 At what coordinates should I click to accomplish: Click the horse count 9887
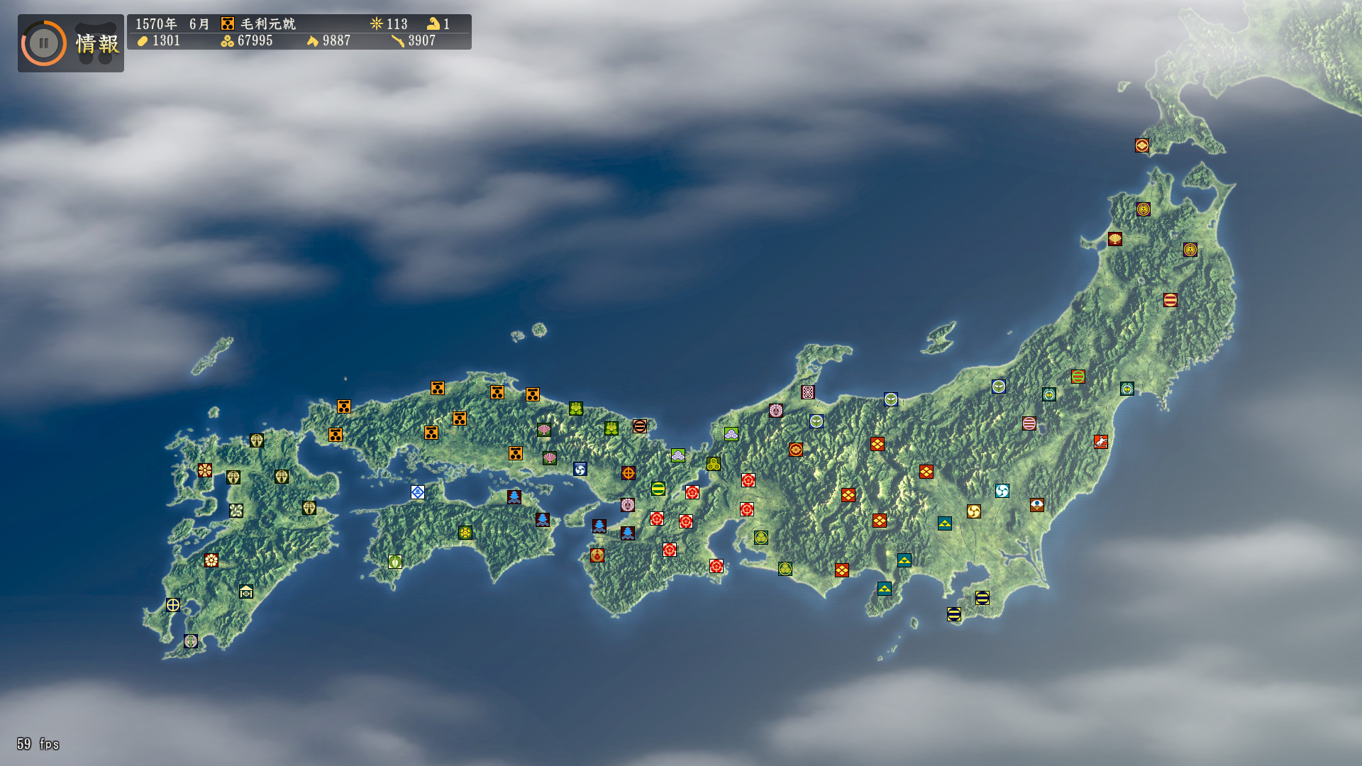(337, 41)
